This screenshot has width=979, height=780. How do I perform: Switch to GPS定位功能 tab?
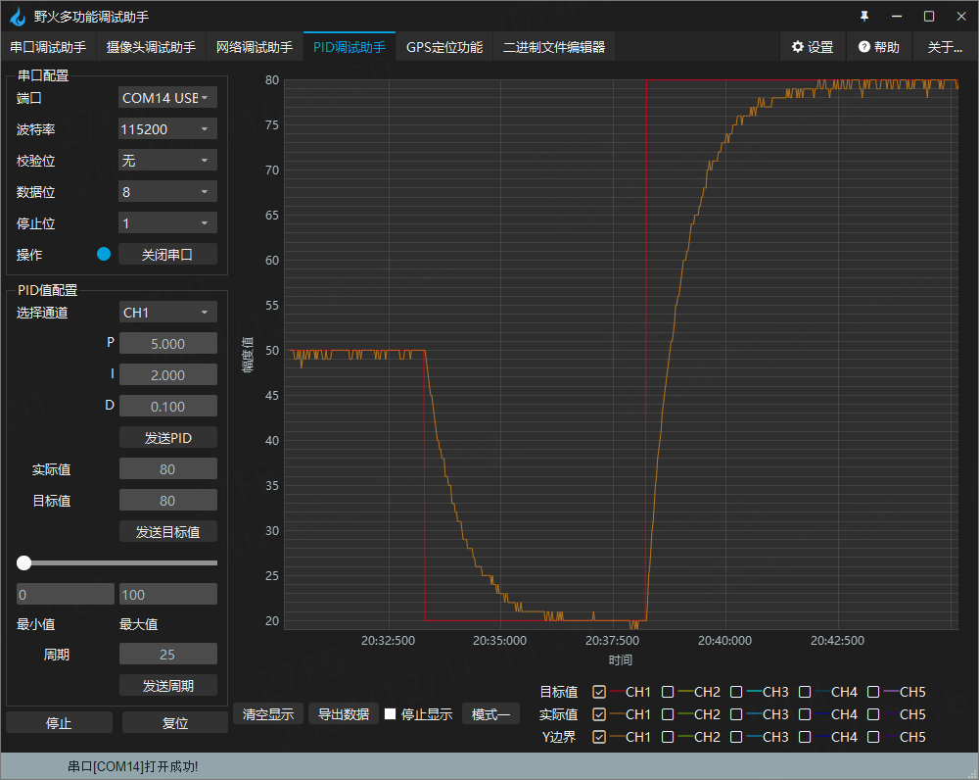(x=444, y=47)
